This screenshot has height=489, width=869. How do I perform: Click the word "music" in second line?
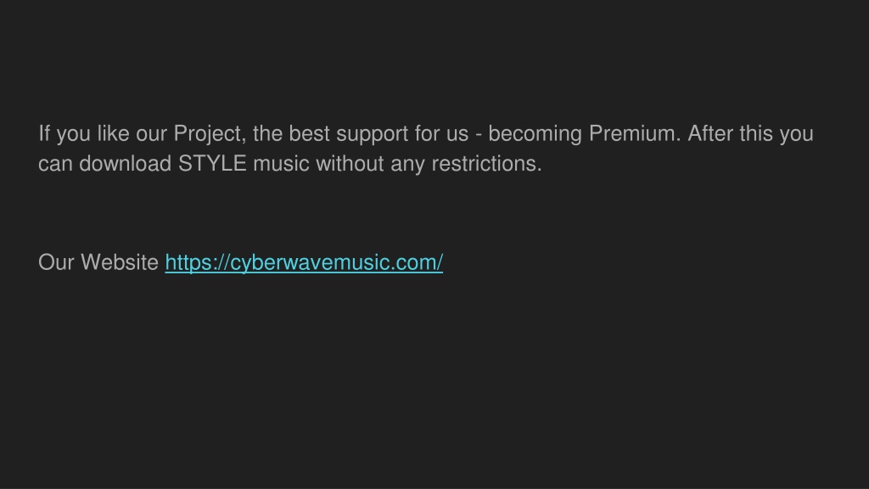click(x=281, y=164)
